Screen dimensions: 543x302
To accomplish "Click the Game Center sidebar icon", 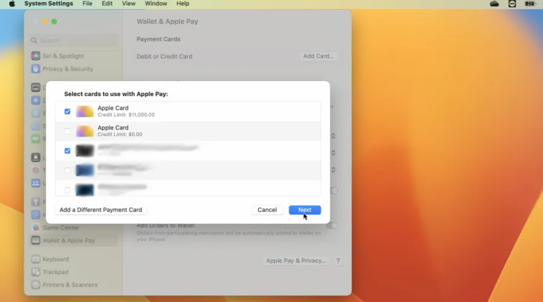I will 36,228.
